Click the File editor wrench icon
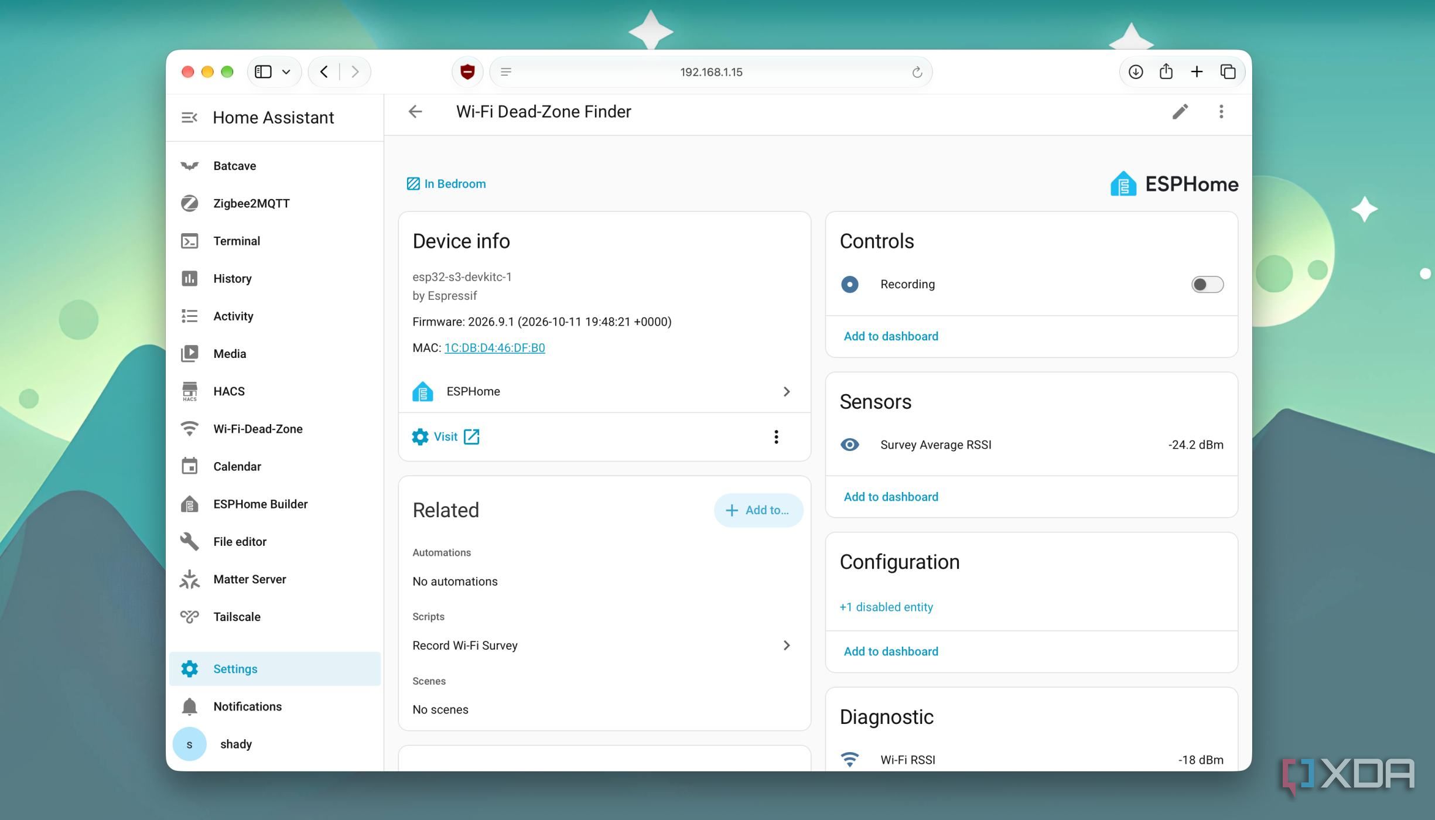Viewport: 1435px width, 820px height. click(x=189, y=541)
